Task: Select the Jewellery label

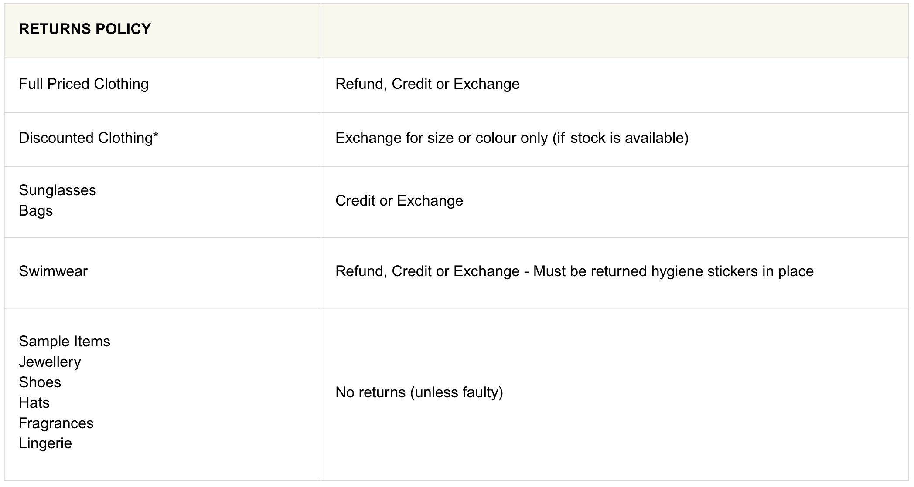Action: point(50,362)
